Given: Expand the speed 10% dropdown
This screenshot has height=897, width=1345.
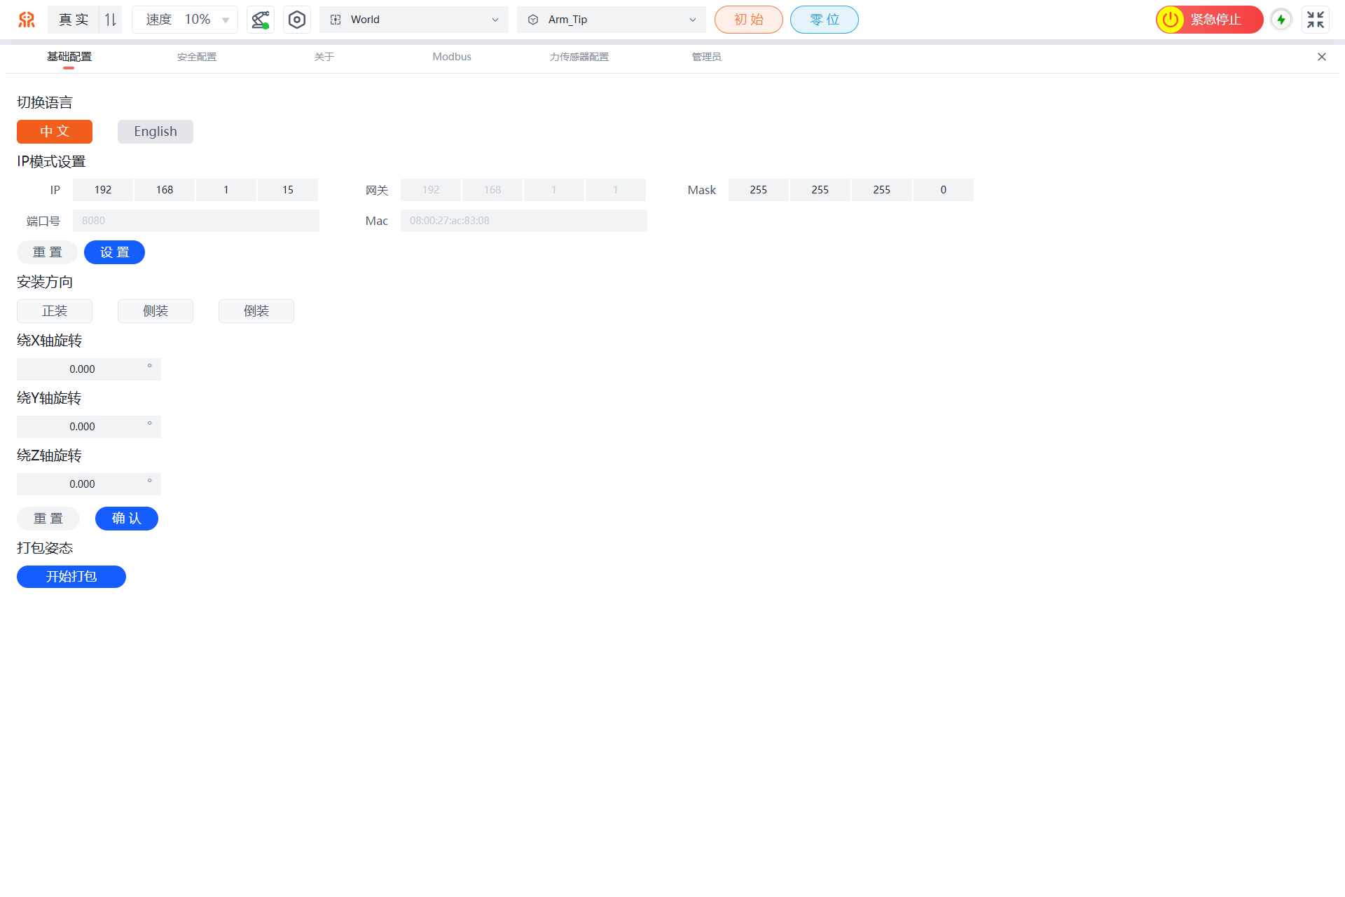Looking at the screenshot, I should tap(185, 20).
